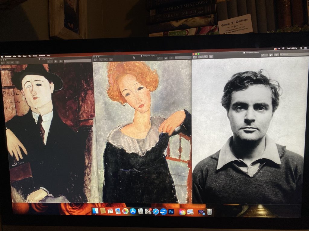Show Markup toolbar in Modigliani 1.jpeg window
This screenshot has height=231, width=309.
point(276,55)
